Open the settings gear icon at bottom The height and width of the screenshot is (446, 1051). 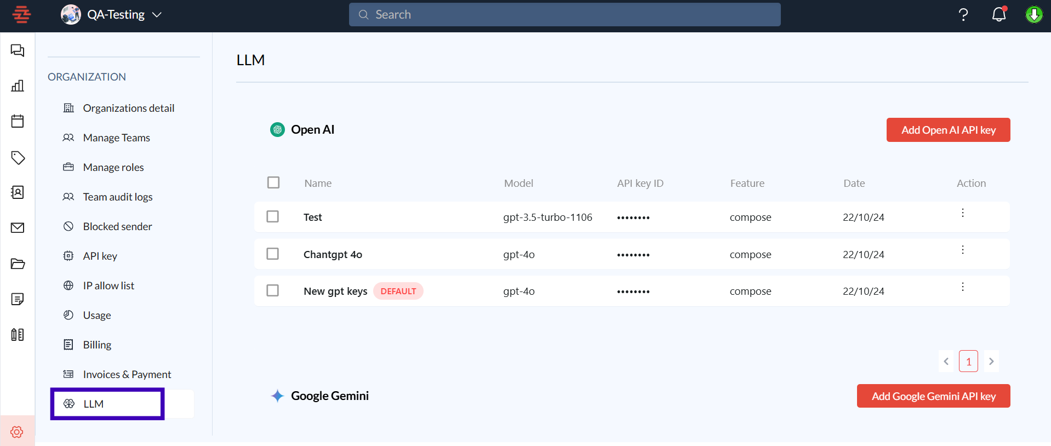(x=17, y=432)
